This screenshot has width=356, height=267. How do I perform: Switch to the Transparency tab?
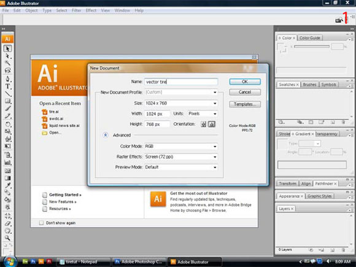pos(327,134)
